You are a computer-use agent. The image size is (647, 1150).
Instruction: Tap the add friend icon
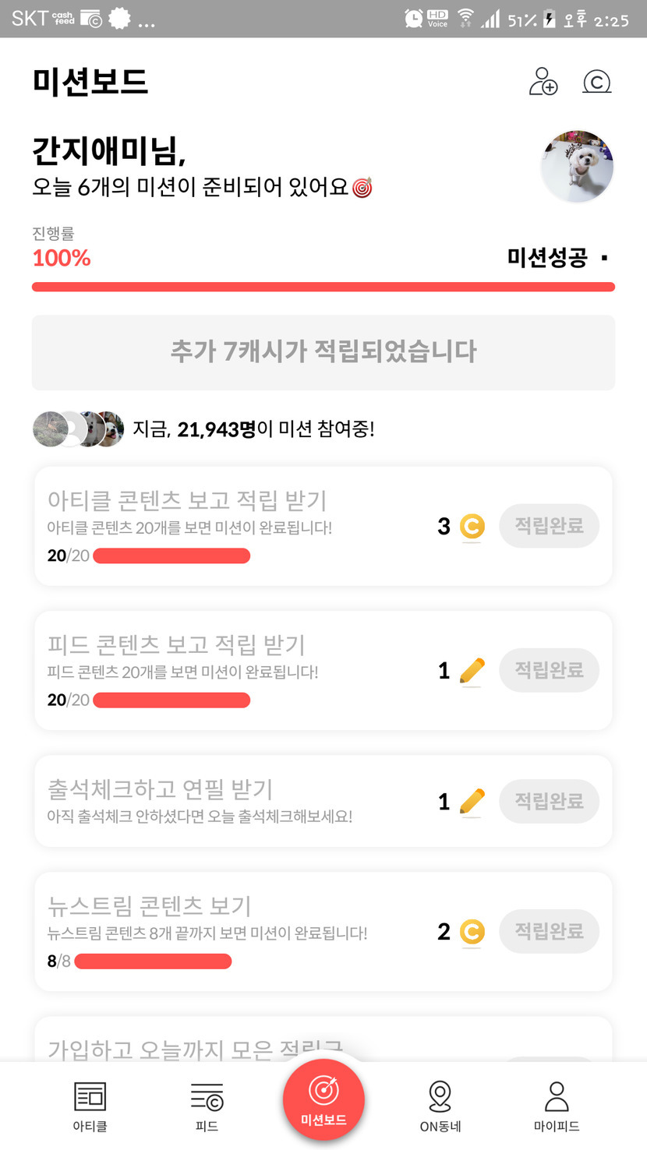[543, 82]
